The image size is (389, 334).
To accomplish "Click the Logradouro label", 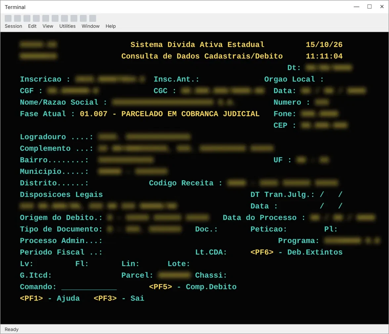I will pyautogui.click(x=56, y=137).
